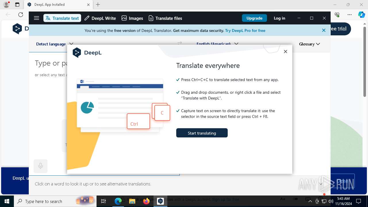This screenshot has height=207, width=368.
Task: Click the Ctrl+C+C tip text
Action: pyautogui.click(x=230, y=80)
